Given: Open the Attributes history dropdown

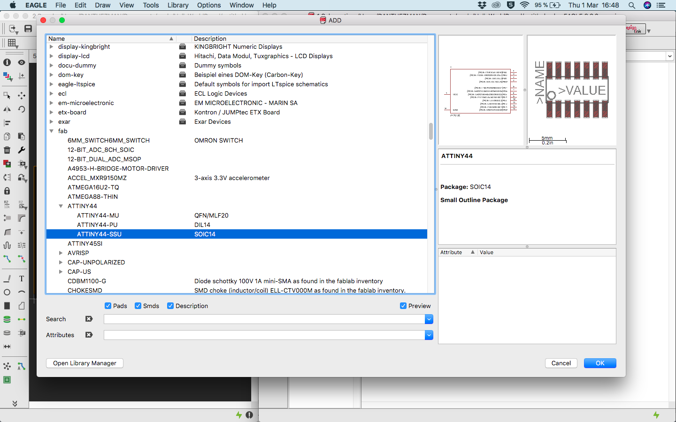Looking at the screenshot, I should [x=429, y=335].
